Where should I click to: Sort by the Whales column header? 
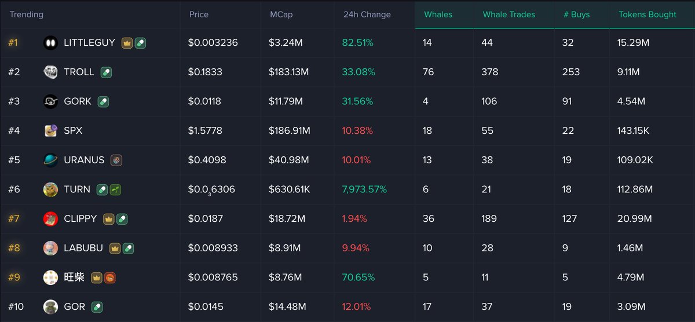coord(438,14)
